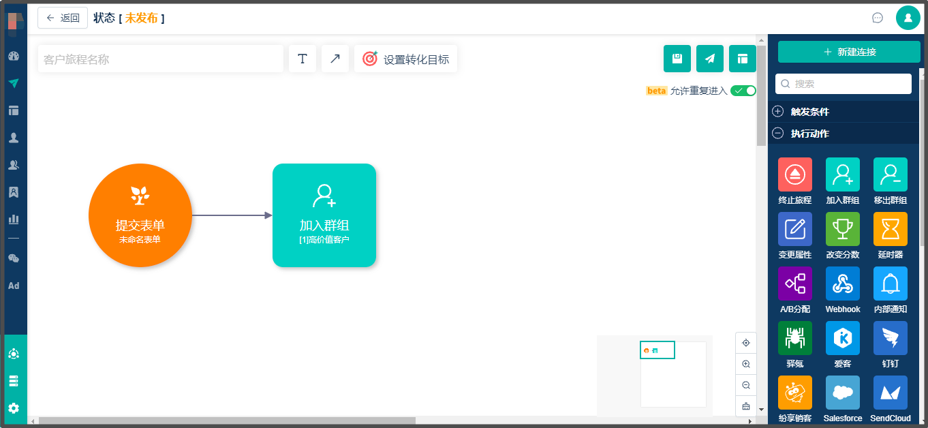Open the integrations hub sidebar icon
The image size is (928, 428).
[x=14, y=354]
